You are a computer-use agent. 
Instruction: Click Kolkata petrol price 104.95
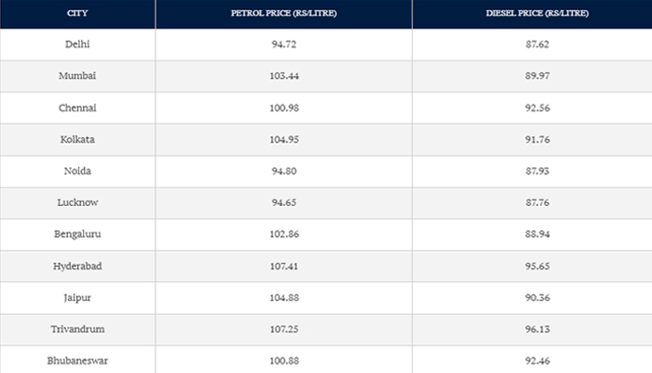click(283, 140)
